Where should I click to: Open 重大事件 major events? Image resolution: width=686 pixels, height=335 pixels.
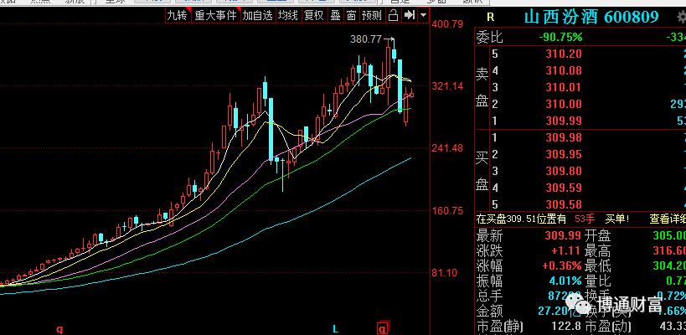click(216, 15)
